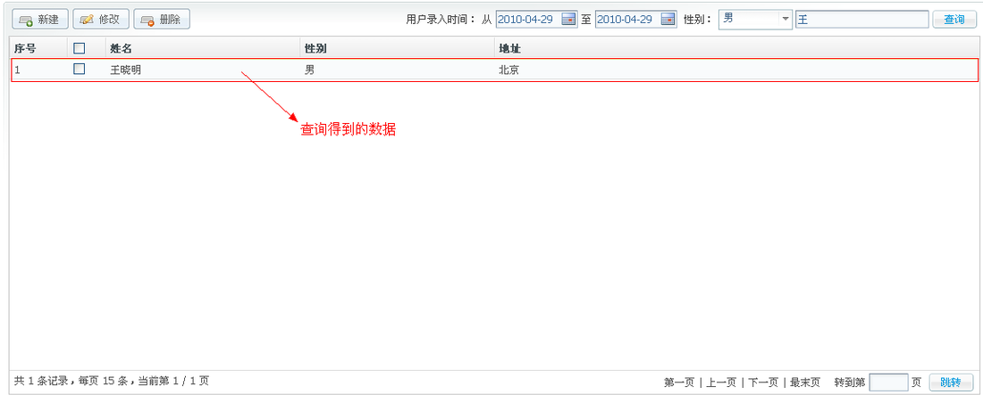Click the 跳转 (Jump) button
Screen dimensions: 983x395
coord(950,383)
